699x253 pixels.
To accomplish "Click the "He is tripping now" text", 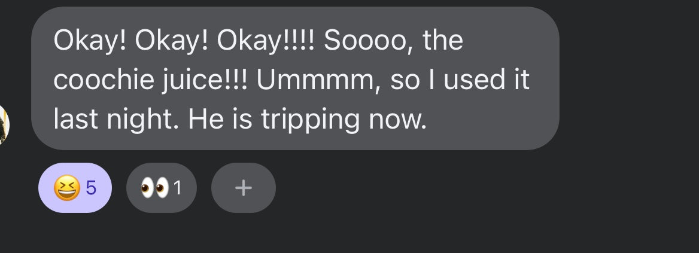I will tap(308, 120).
